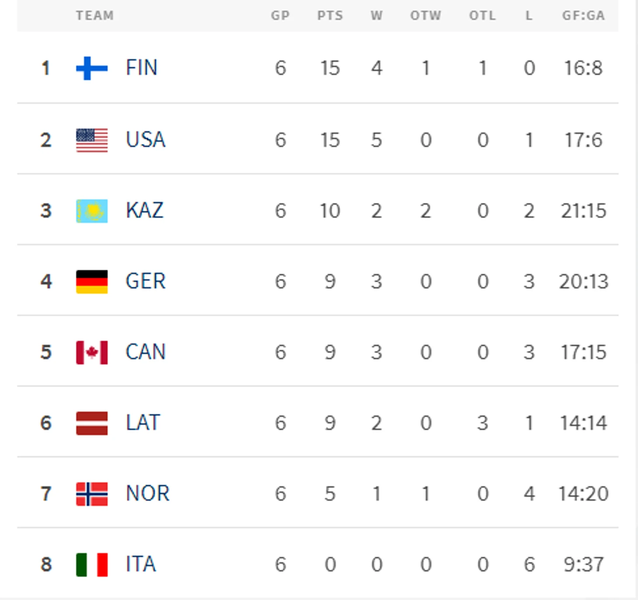Click the Latvia flag icon

click(x=92, y=423)
